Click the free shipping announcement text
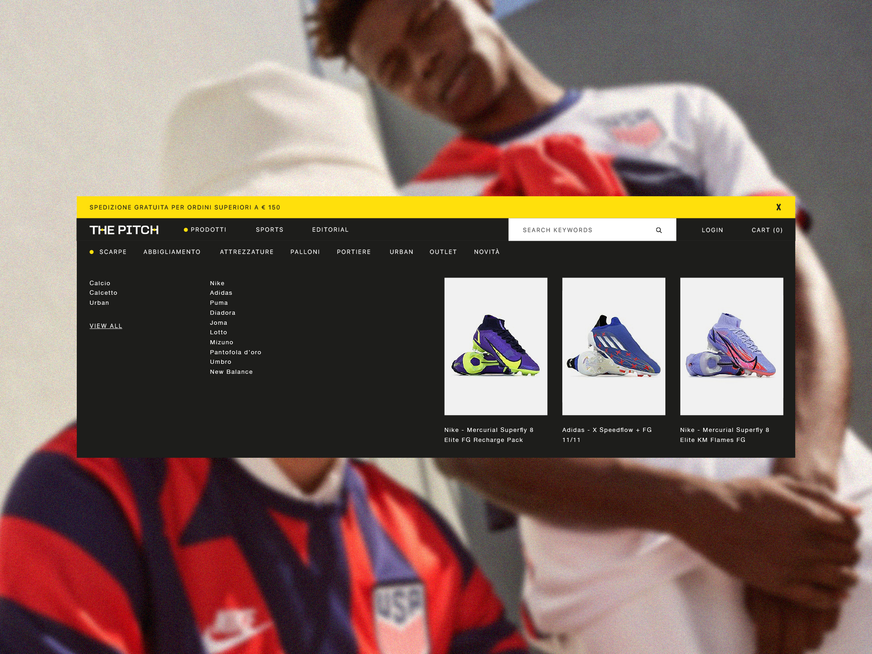The width and height of the screenshot is (872, 654). pyautogui.click(x=185, y=208)
